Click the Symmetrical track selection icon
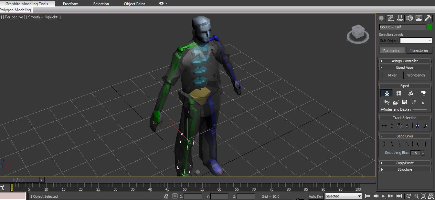 (x=418, y=125)
